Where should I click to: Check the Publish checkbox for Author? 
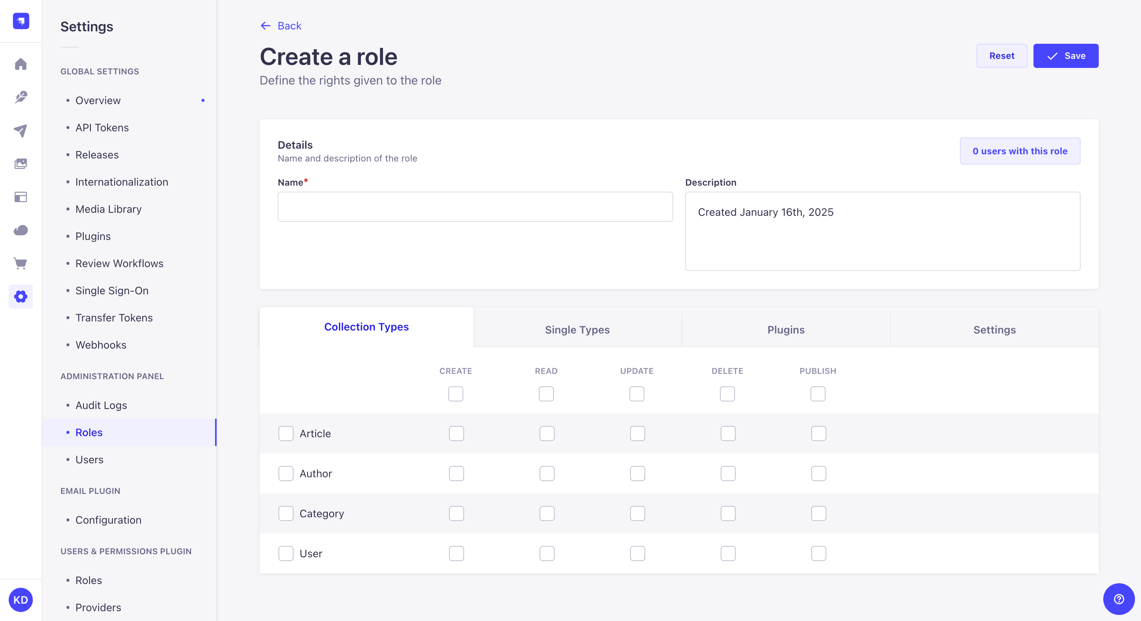tap(818, 473)
